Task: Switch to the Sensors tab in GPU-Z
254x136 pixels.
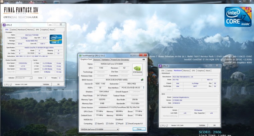Action: (97, 60)
